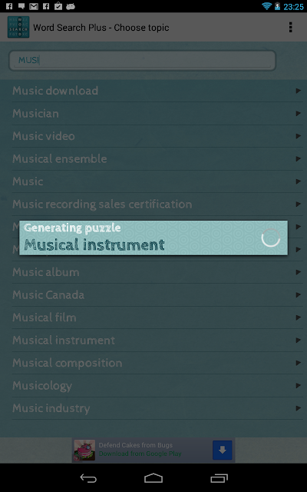307x492 pixels.
Task: Tap the blue download arrow in ad
Action: point(223,450)
